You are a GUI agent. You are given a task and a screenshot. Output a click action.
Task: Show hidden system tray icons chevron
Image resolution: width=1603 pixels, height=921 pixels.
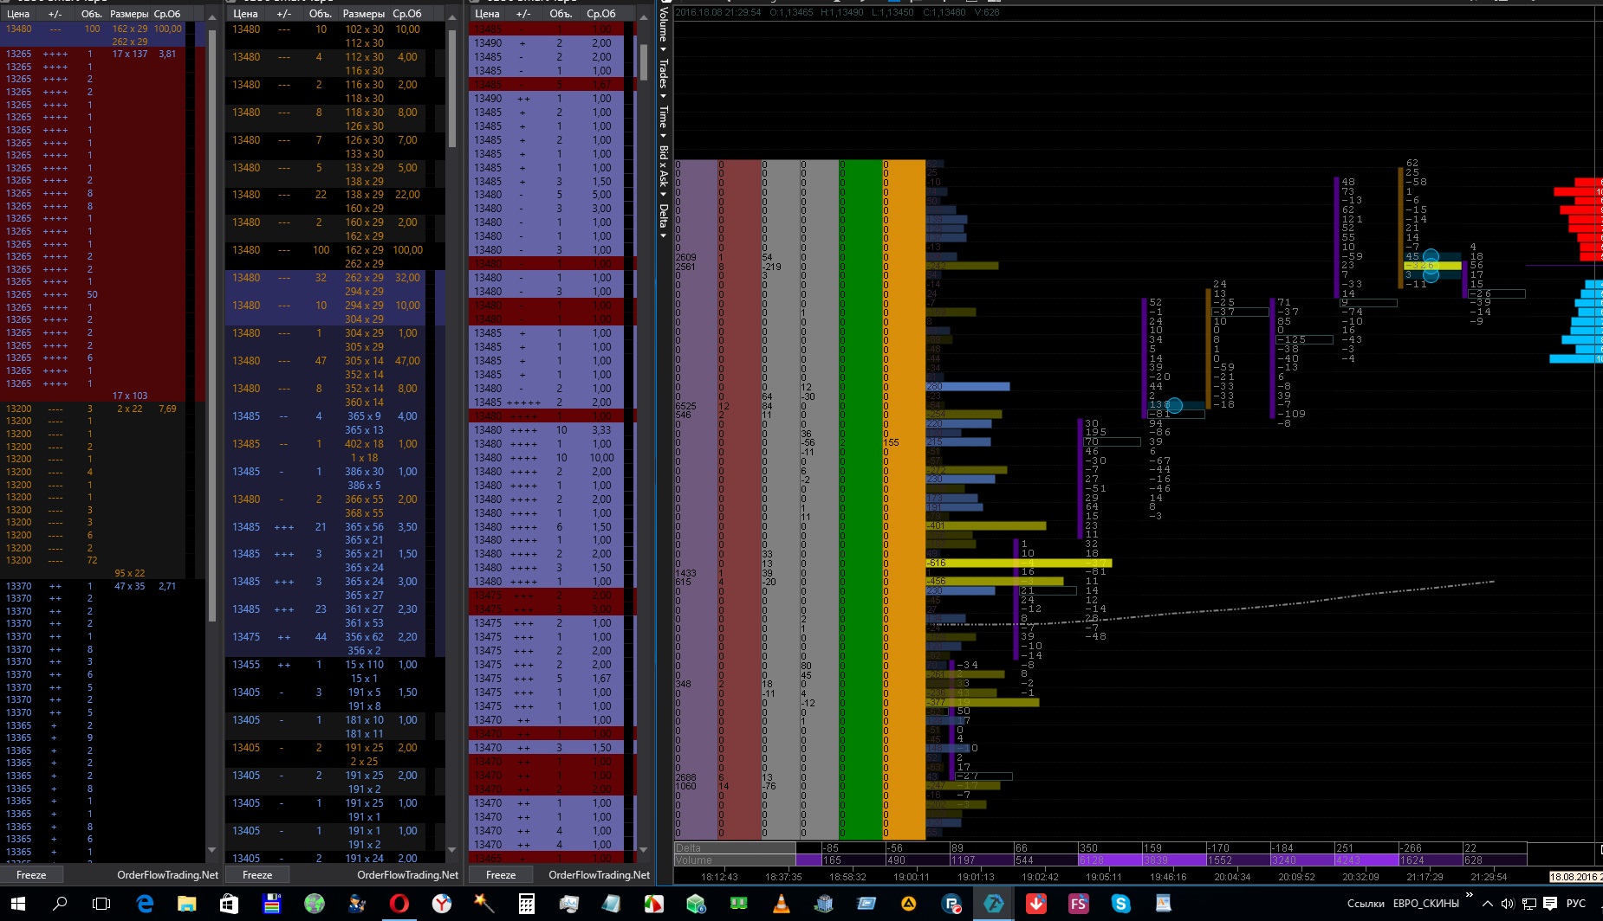[1488, 904]
